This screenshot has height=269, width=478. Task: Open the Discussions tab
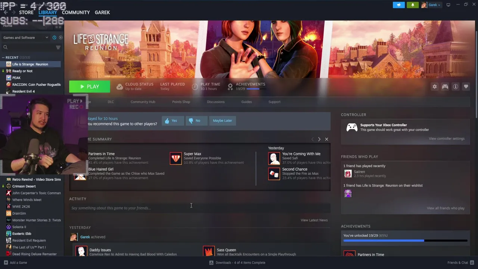216,102
